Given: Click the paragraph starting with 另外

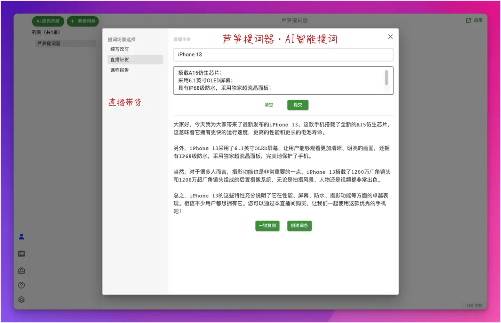Looking at the screenshot, I should coord(282,152).
